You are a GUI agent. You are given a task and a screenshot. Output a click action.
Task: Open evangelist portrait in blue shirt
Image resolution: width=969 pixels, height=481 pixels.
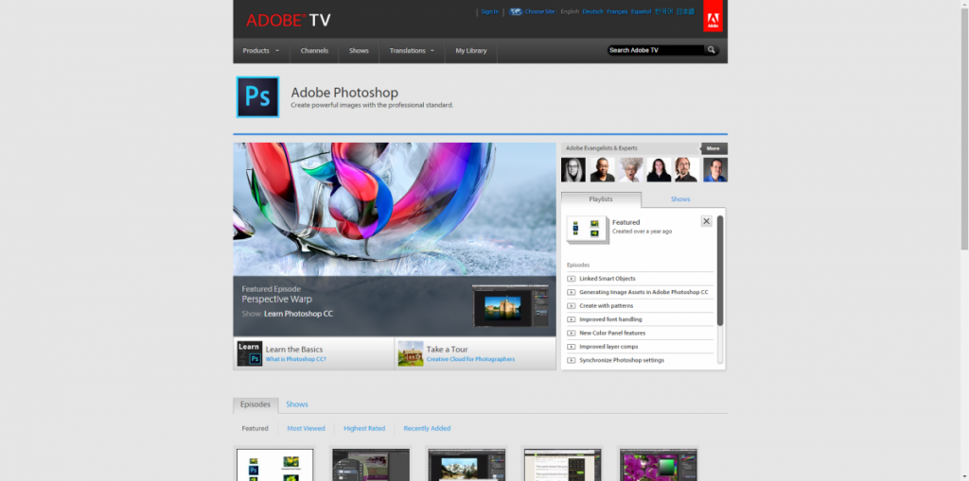715,169
